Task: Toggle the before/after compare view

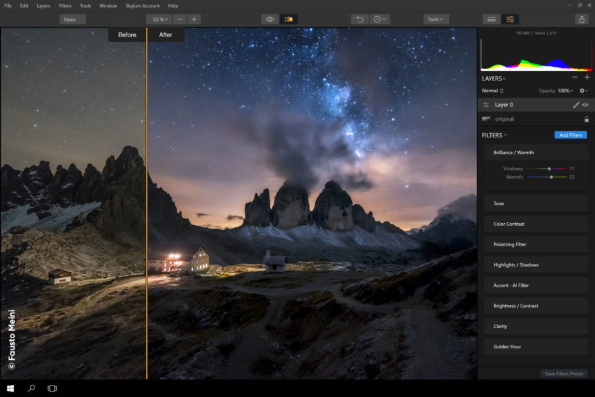Action: (289, 19)
